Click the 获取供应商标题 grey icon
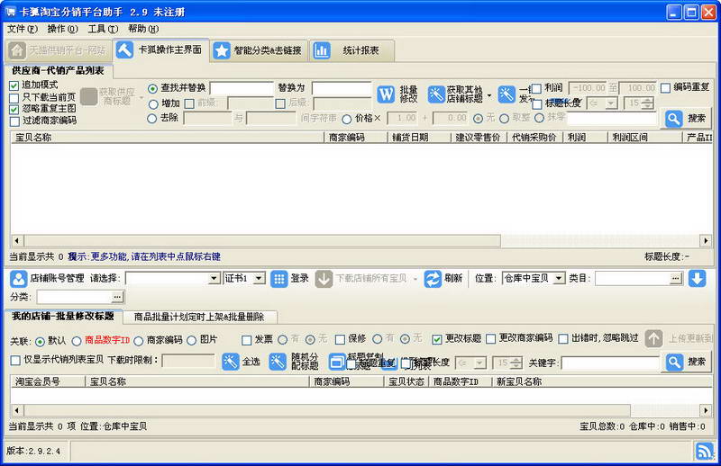Viewport: 721px width, 466px height. [x=88, y=97]
